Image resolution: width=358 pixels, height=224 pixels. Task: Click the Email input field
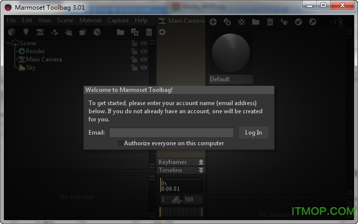(171, 133)
